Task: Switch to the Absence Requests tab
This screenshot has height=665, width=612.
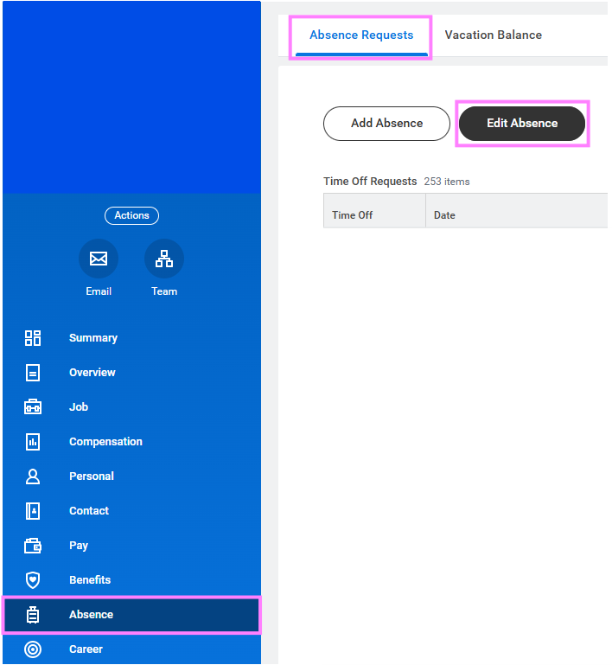Action: coord(361,35)
